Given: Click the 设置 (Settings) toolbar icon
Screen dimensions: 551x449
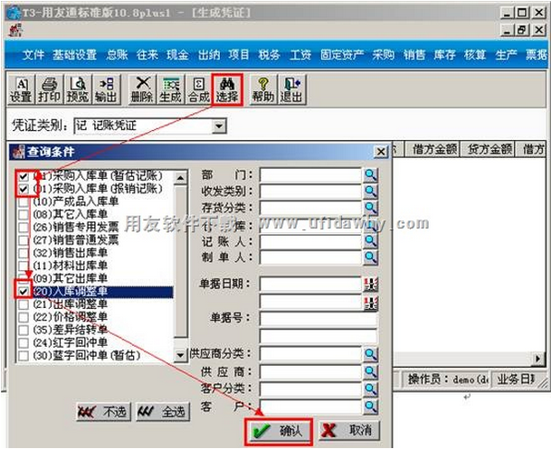Looking at the screenshot, I should point(20,89).
